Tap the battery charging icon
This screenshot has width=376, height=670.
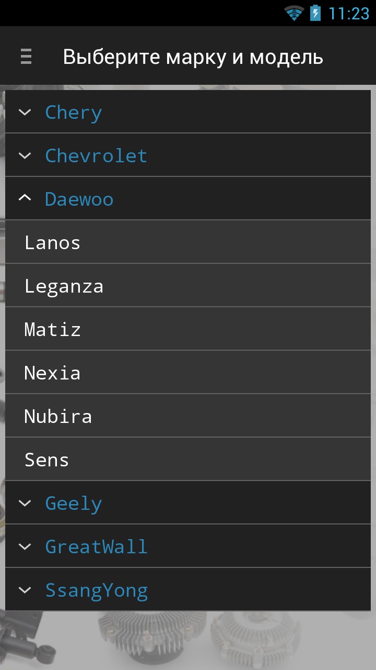pos(315,13)
